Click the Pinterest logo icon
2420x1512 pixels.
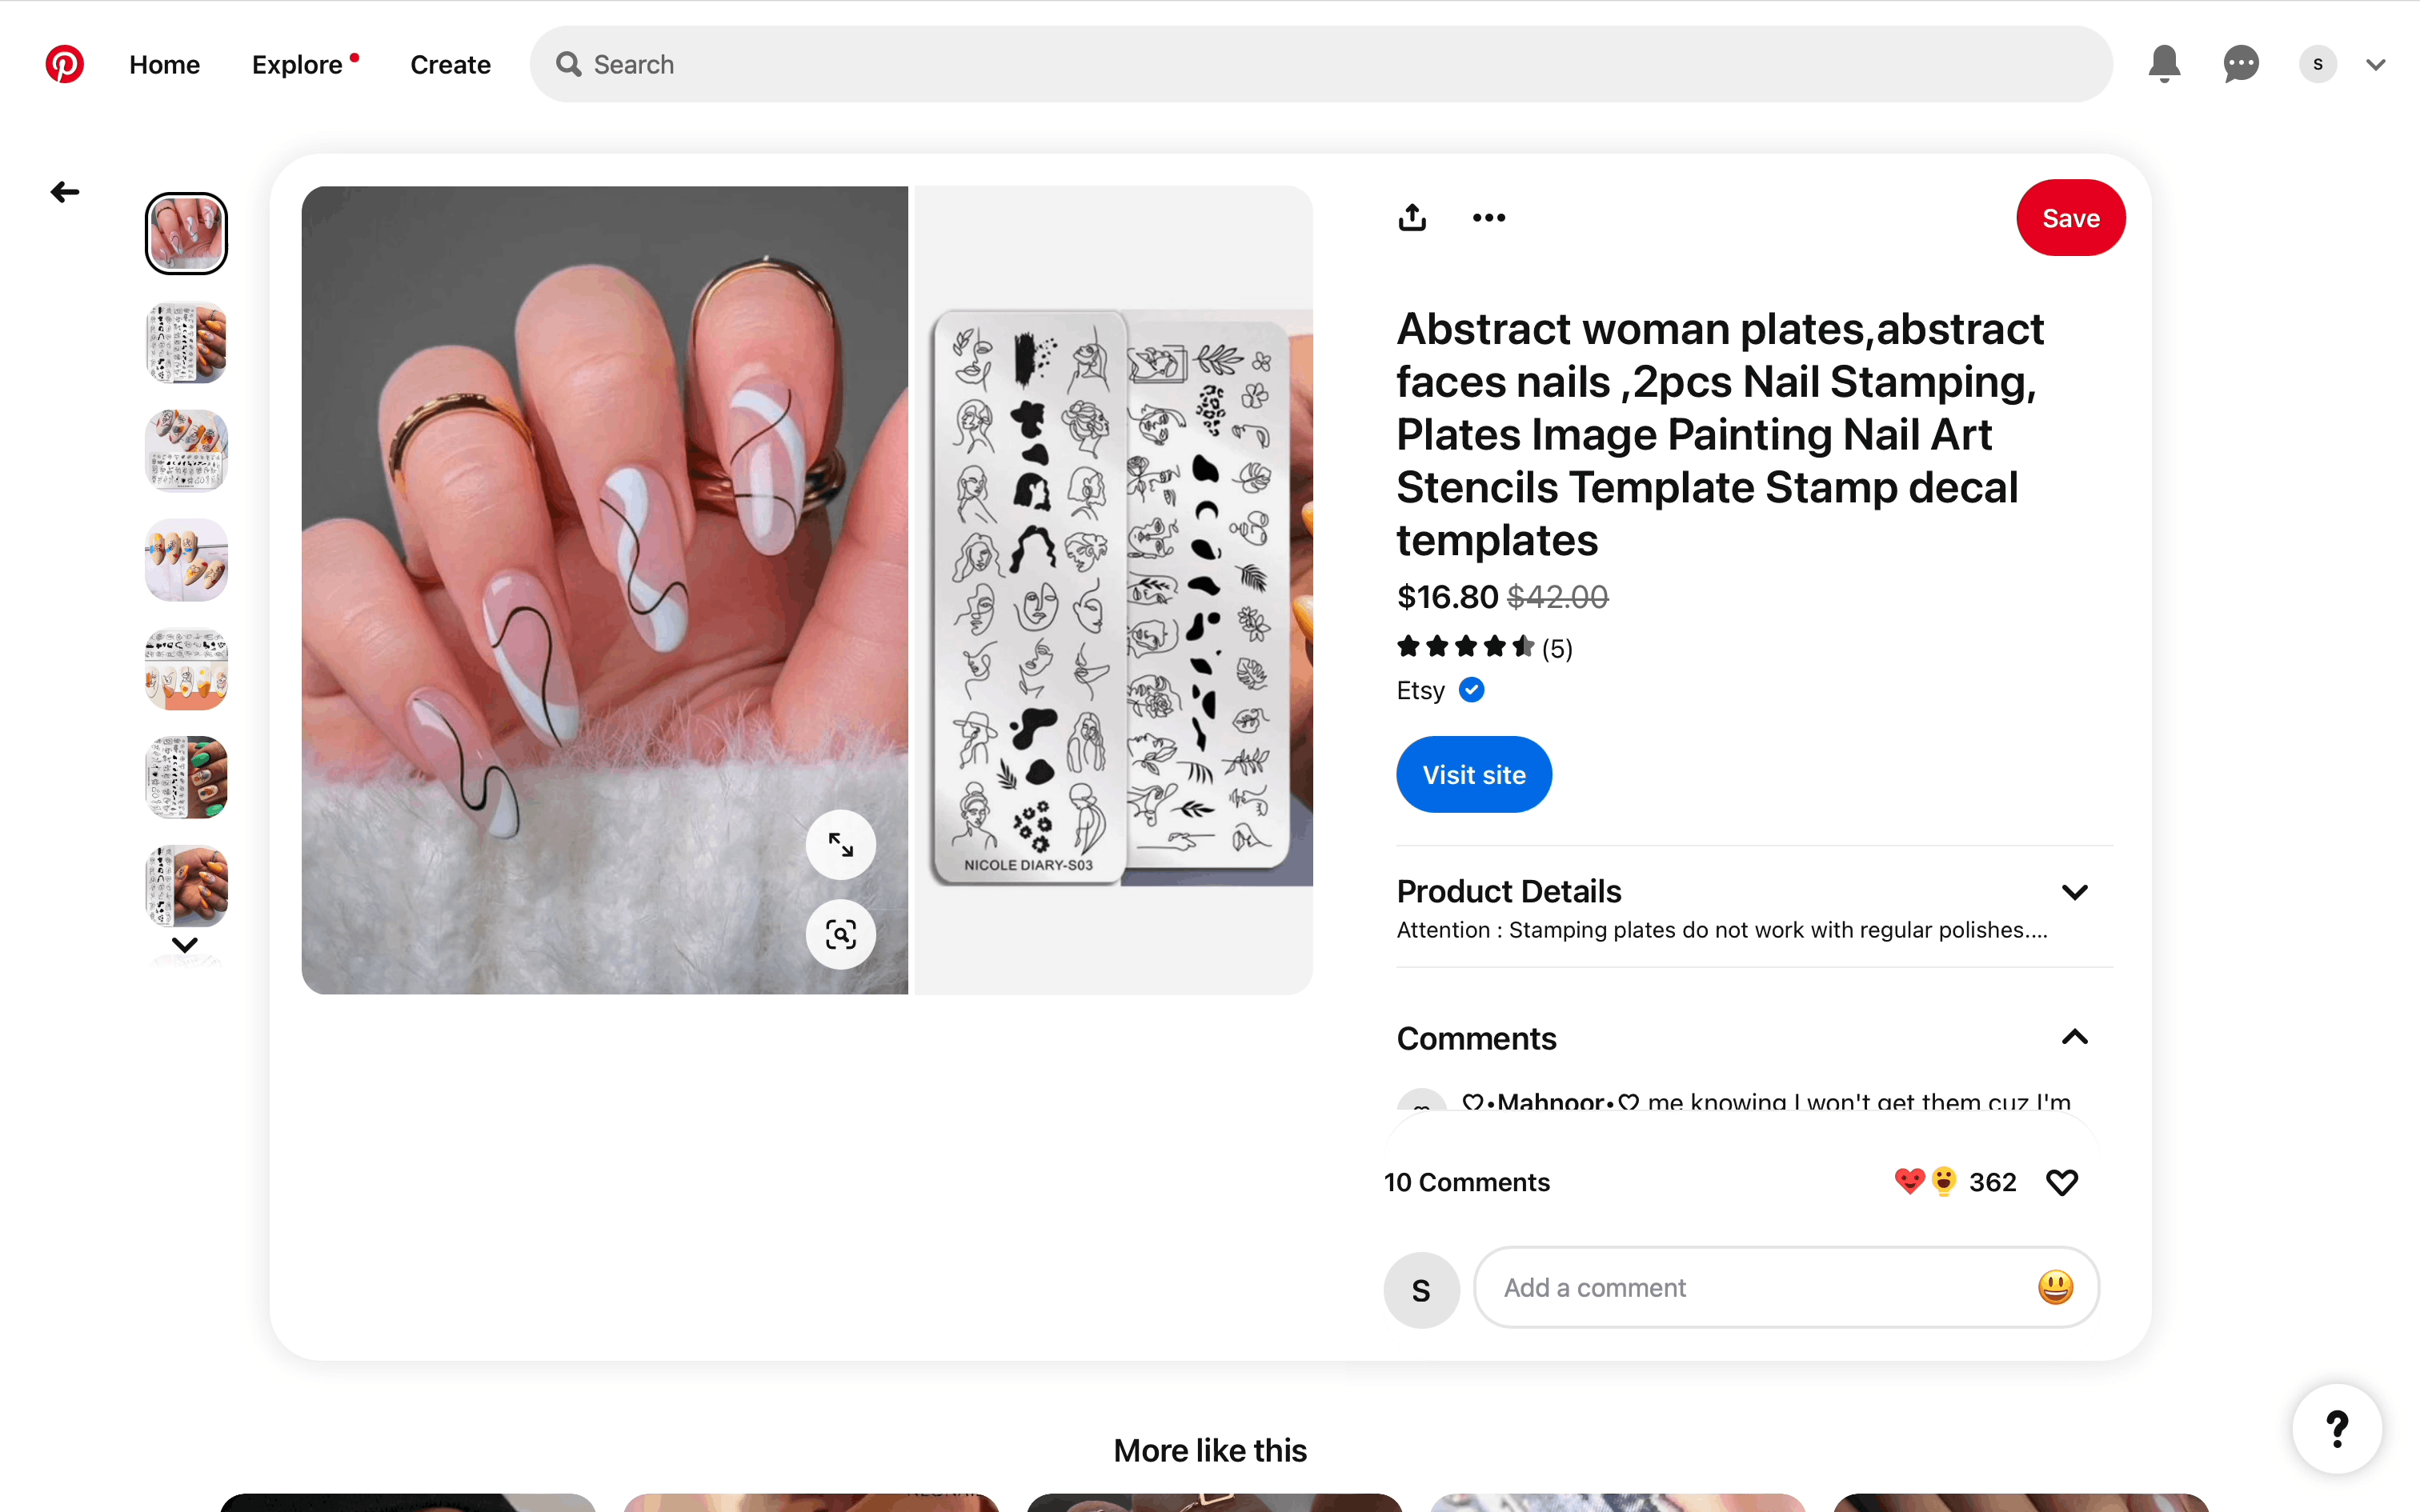pos(65,64)
